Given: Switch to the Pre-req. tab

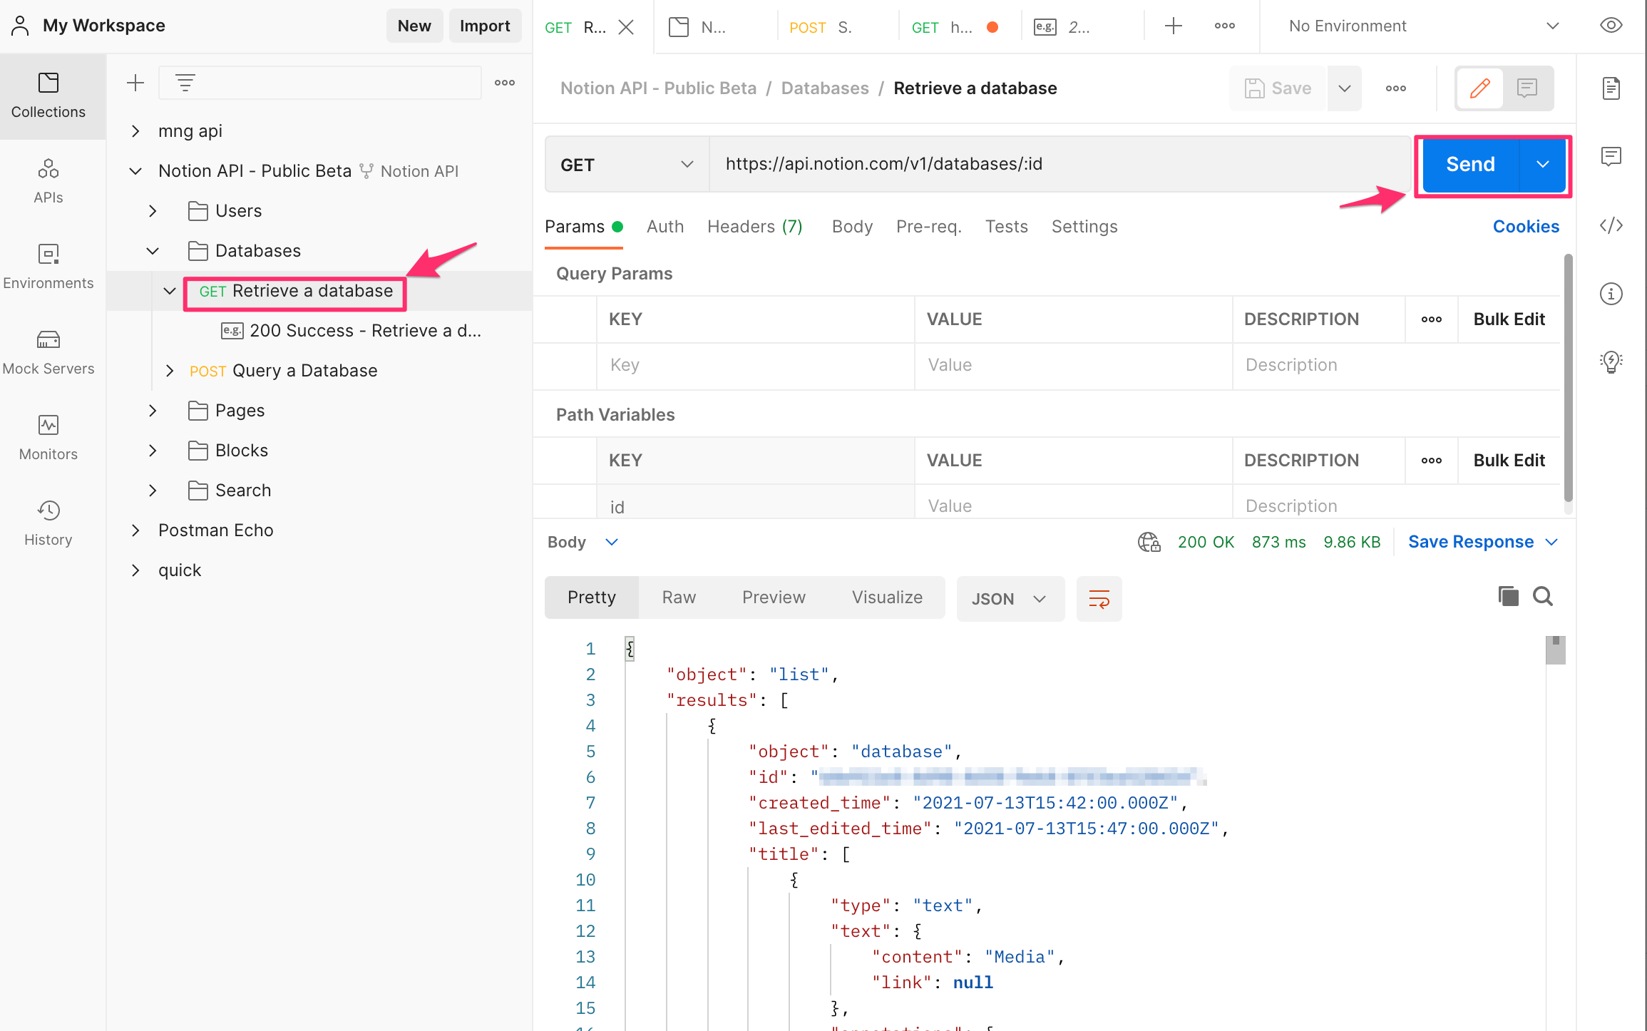Looking at the screenshot, I should (x=929, y=227).
